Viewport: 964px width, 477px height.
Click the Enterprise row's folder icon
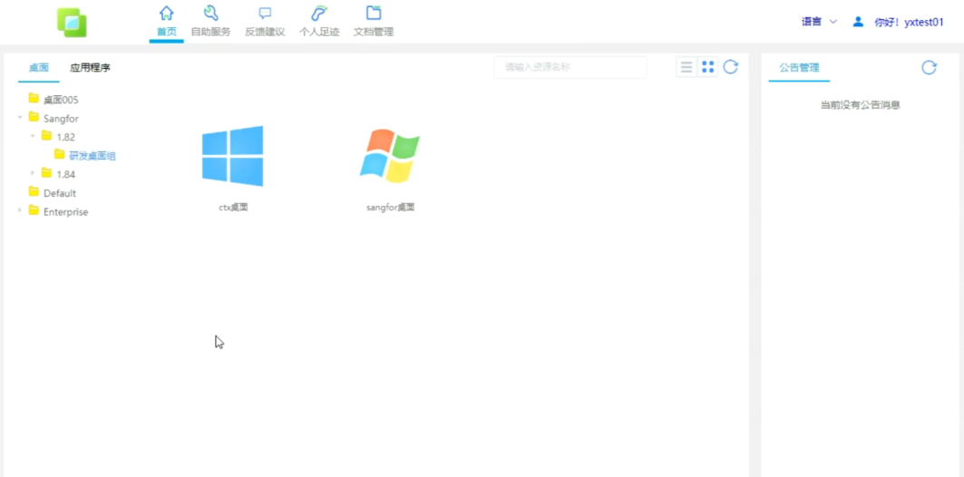[x=34, y=210]
